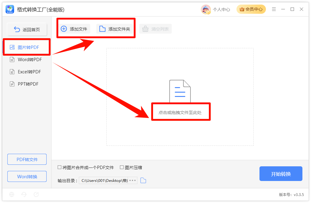Click 清空列表 clear list button
This screenshot has height=203, width=311.
tap(155, 29)
